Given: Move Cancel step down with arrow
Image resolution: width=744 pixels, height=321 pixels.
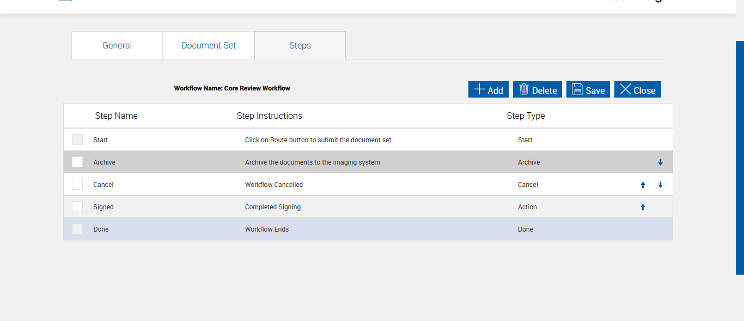Looking at the screenshot, I should click(x=660, y=185).
